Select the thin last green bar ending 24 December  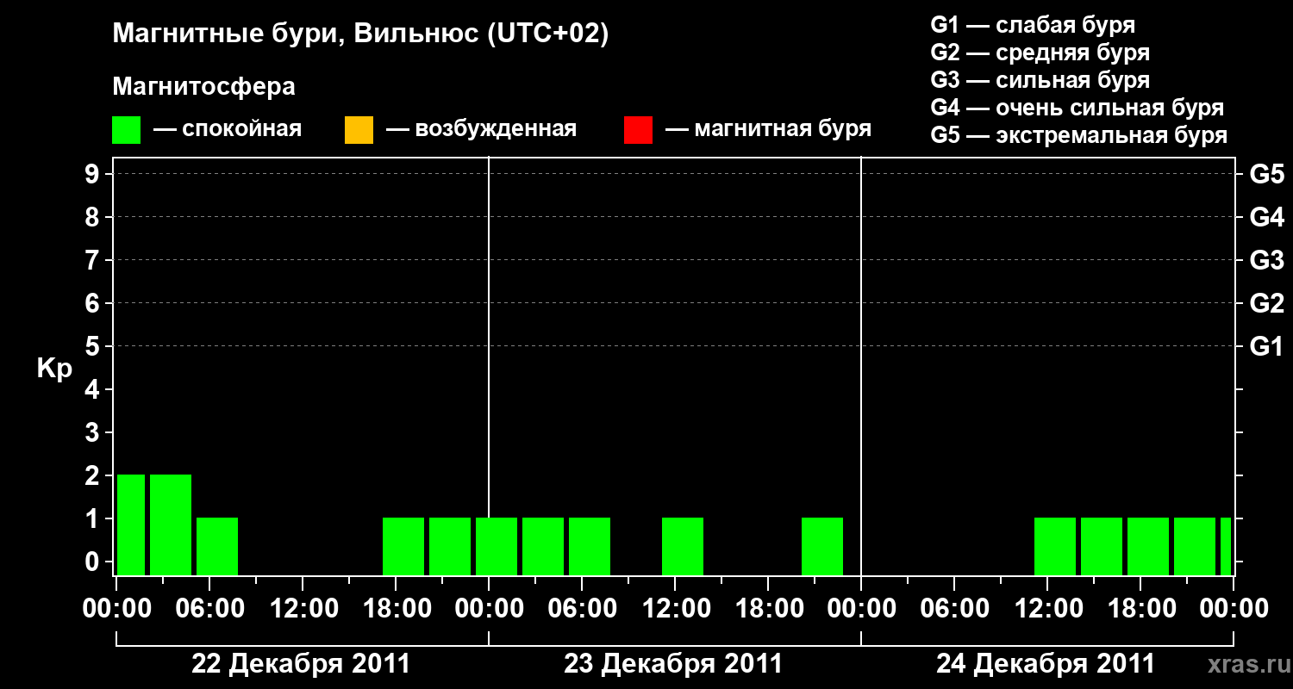pyautogui.click(x=1226, y=546)
